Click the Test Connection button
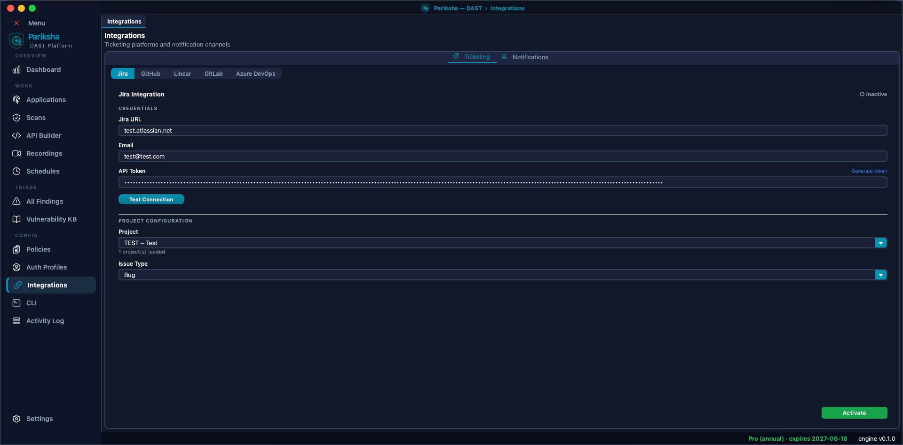The width and height of the screenshot is (903, 445). click(x=151, y=199)
